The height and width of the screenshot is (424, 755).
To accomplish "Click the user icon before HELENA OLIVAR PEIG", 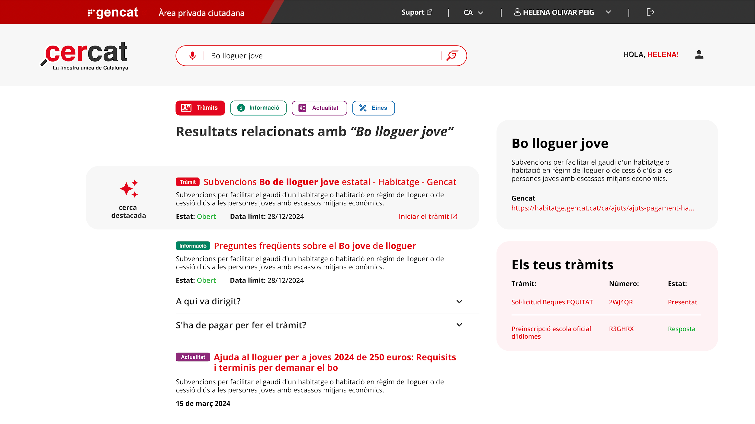I will (x=517, y=12).
